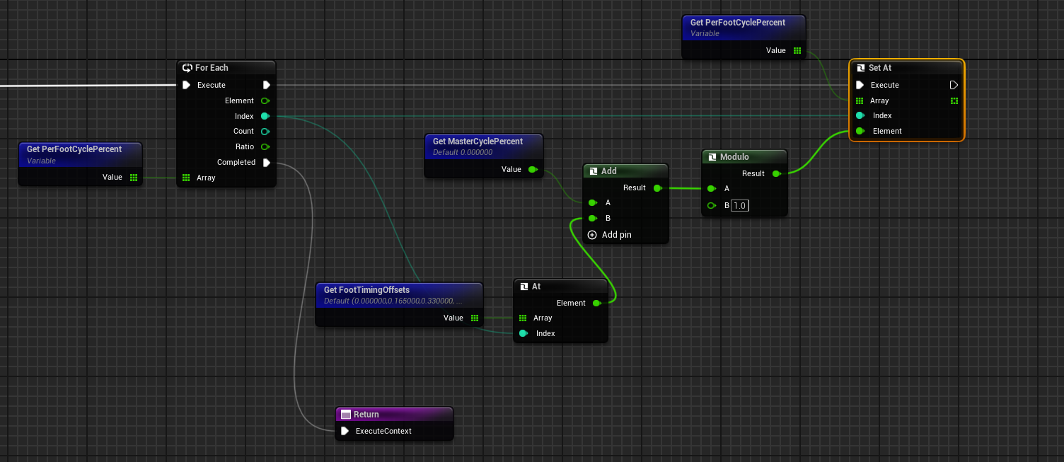
Task: Click the Value pin of Get FootTimingOffsets
Action: tap(475, 318)
